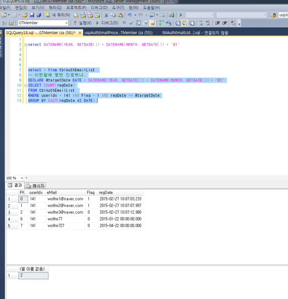Open the Database Engine Query icon
Screen dimensions: 288x299
(x=76, y=15)
